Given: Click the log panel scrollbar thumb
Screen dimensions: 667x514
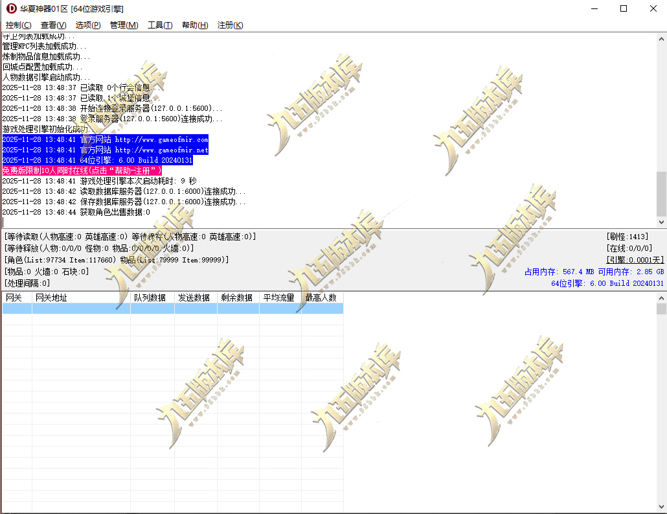Looking at the screenshot, I should pos(661,194).
